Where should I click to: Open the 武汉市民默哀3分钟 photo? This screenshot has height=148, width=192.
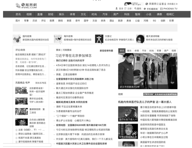tap(148, 71)
